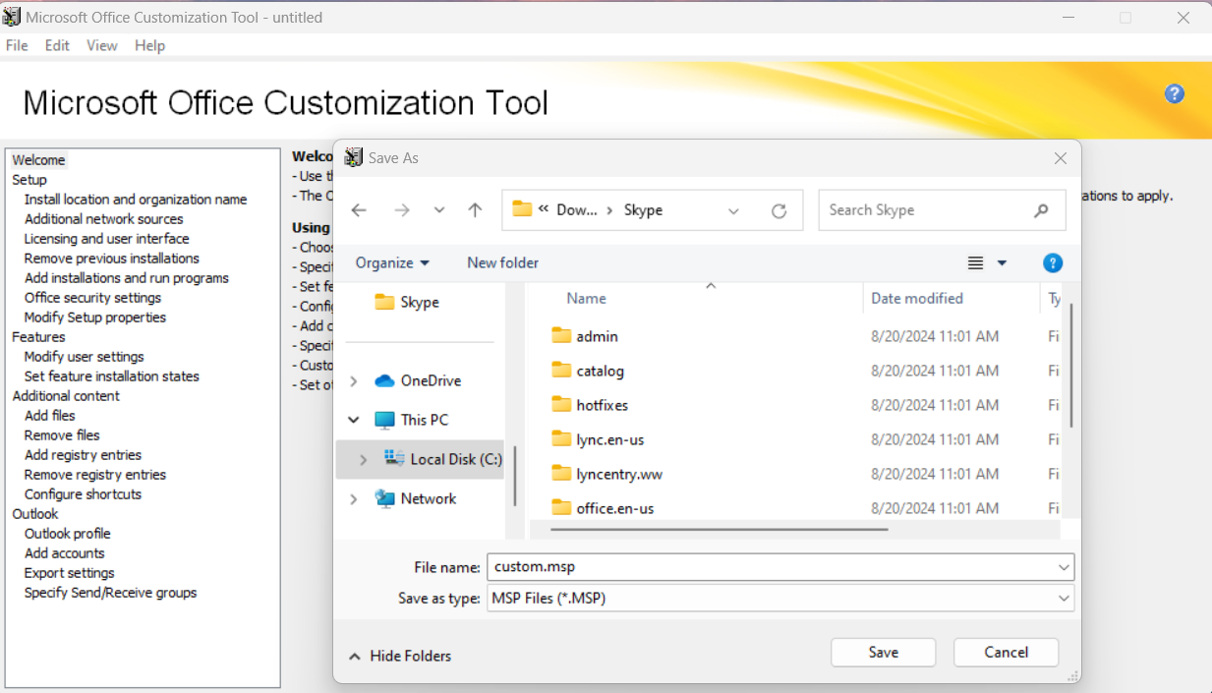
Task: Click the Cancel button
Action: click(x=1006, y=652)
